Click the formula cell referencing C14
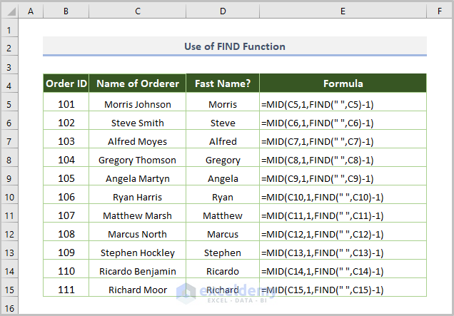The height and width of the screenshot is (316, 454). pos(343,272)
